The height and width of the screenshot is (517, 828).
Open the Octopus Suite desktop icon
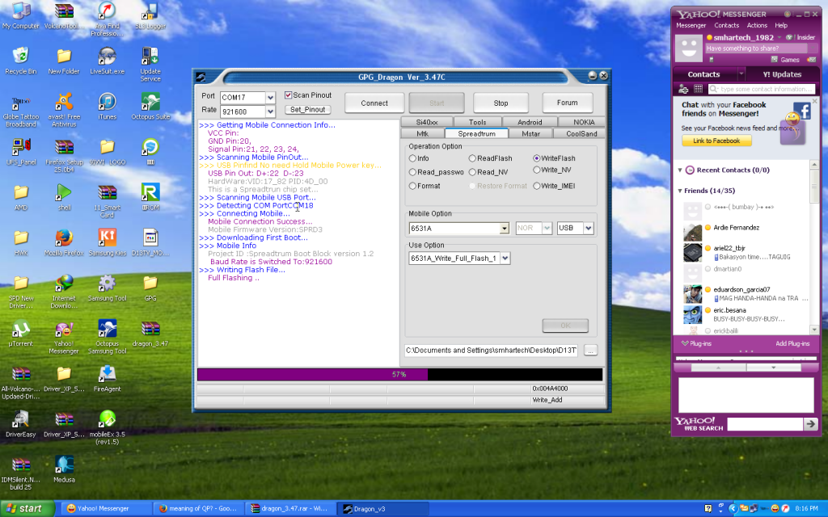pos(150,102)
